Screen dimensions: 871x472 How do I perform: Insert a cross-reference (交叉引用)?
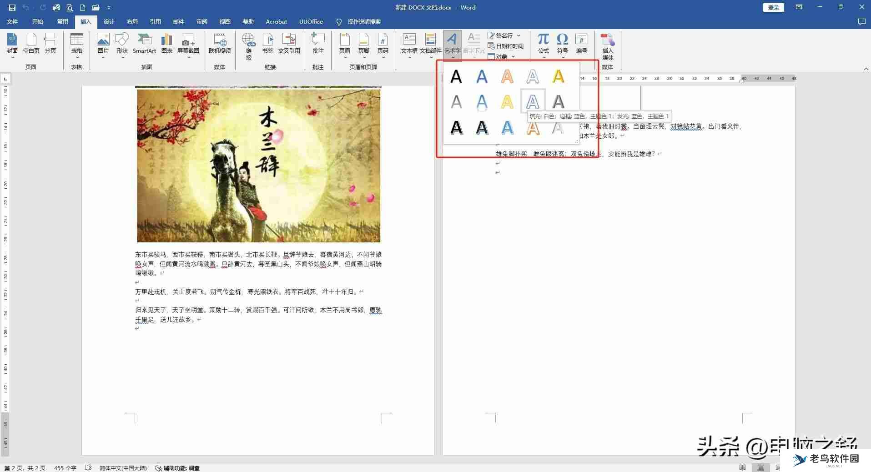[289, 44]
